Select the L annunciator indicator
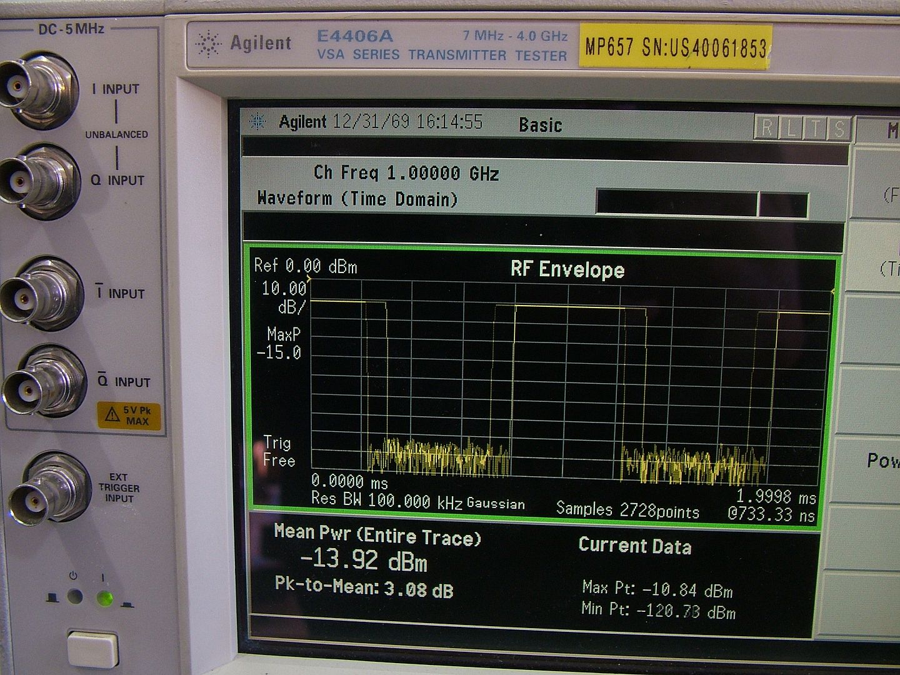The image size is (900, 675). click(x=791, y=128)
